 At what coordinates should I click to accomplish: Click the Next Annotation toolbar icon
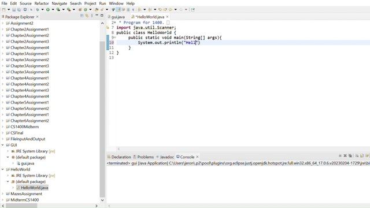pos(139,10)
